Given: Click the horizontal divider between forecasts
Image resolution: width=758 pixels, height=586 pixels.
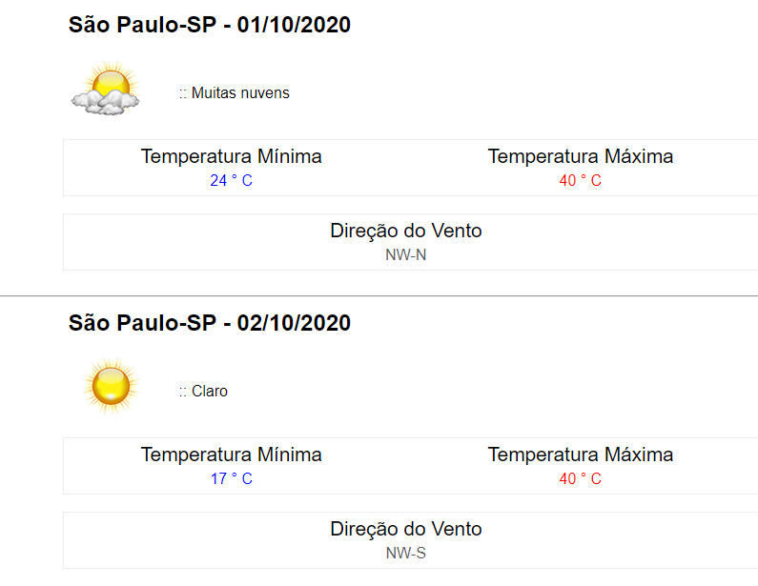Looking at the screenshot, I should [379, 295].
